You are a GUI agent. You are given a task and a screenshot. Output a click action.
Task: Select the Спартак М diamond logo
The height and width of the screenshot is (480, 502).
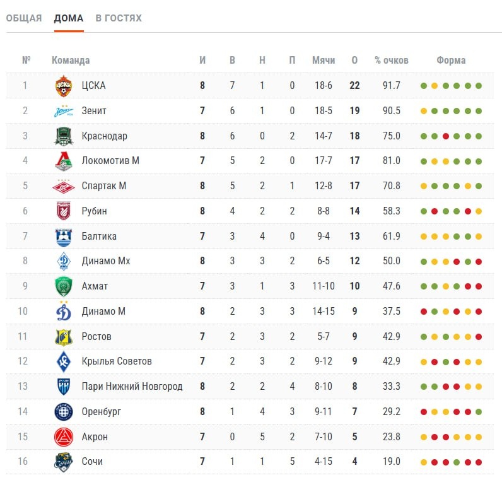coord(64,186)
